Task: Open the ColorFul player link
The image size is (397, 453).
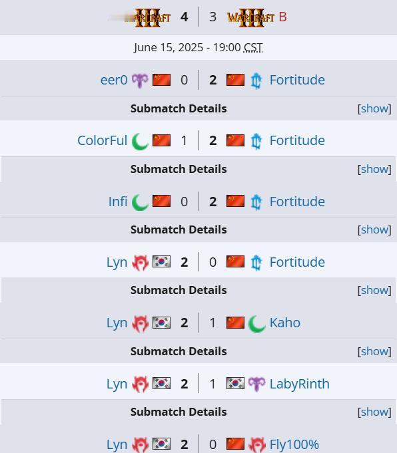Action: (x=102, y=140)
